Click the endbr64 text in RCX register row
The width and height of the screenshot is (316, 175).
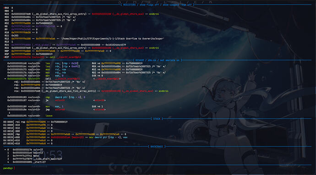tap(154, 14)
